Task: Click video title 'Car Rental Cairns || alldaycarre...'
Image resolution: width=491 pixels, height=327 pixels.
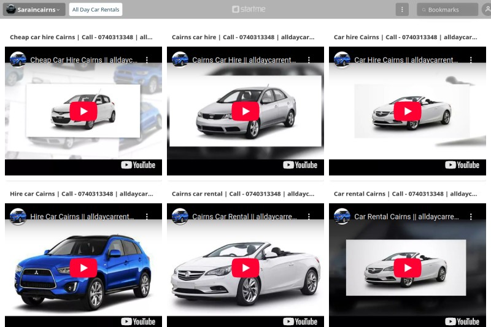Action: [x=406, y=217]
